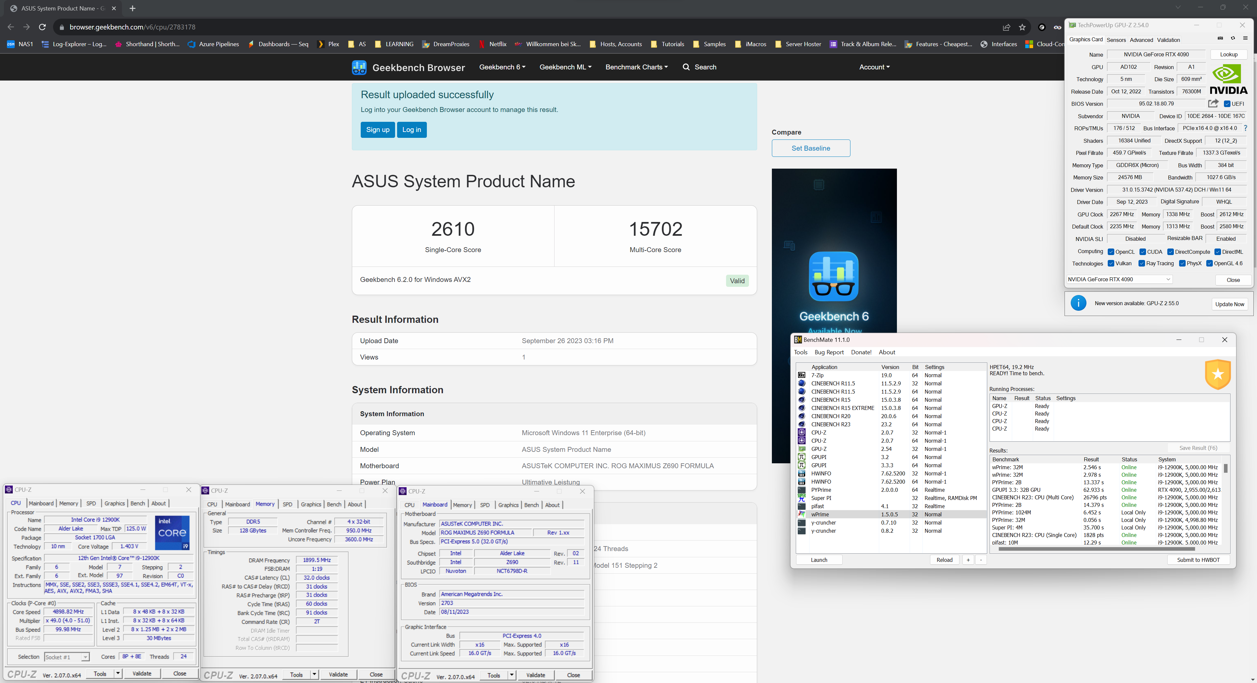
Task: Open the Netflix bookmark
Action: tap(492, 44)
